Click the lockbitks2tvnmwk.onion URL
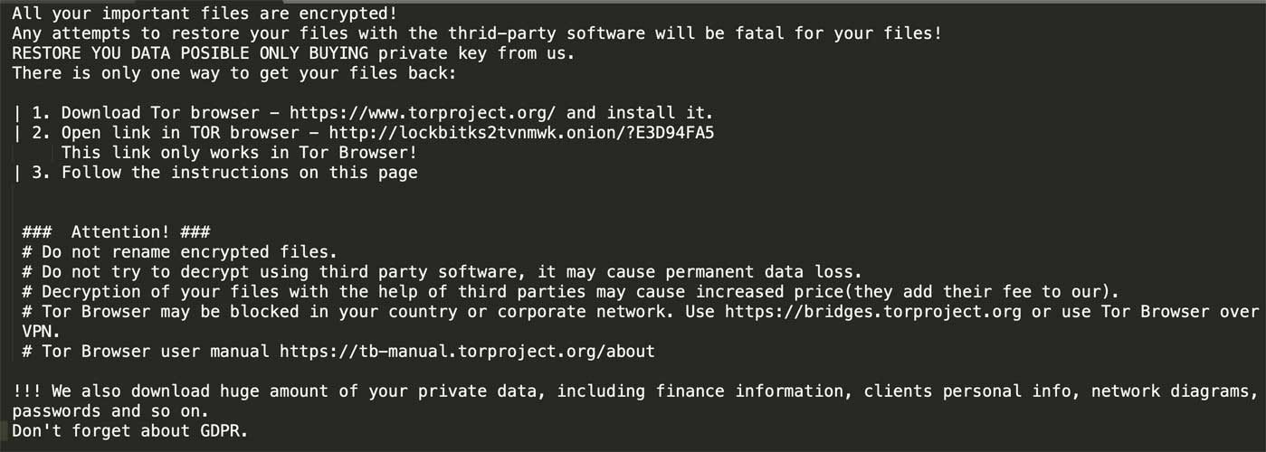This screenshot has width=1266, height=452. 521,133
